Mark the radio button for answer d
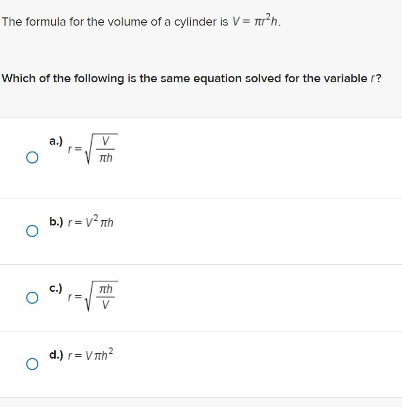This screenshot has height=407, width=402. (x=32, y=364)
